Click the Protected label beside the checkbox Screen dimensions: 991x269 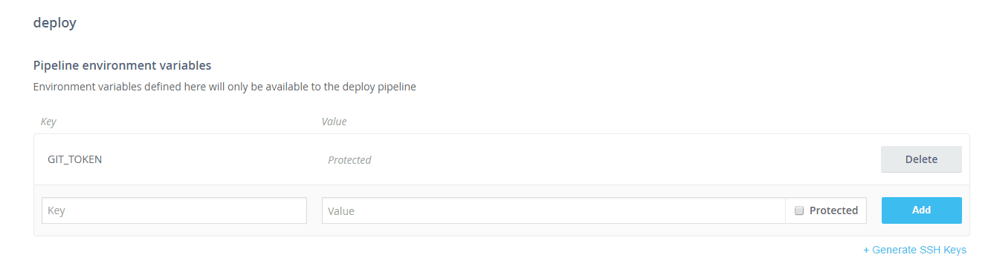point(833,210)
